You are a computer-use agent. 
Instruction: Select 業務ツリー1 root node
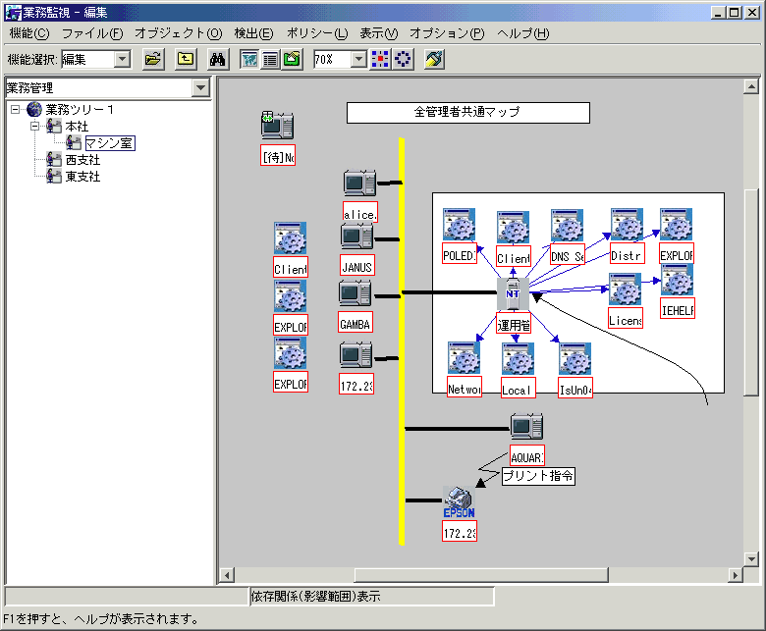(x=80, y=109)
